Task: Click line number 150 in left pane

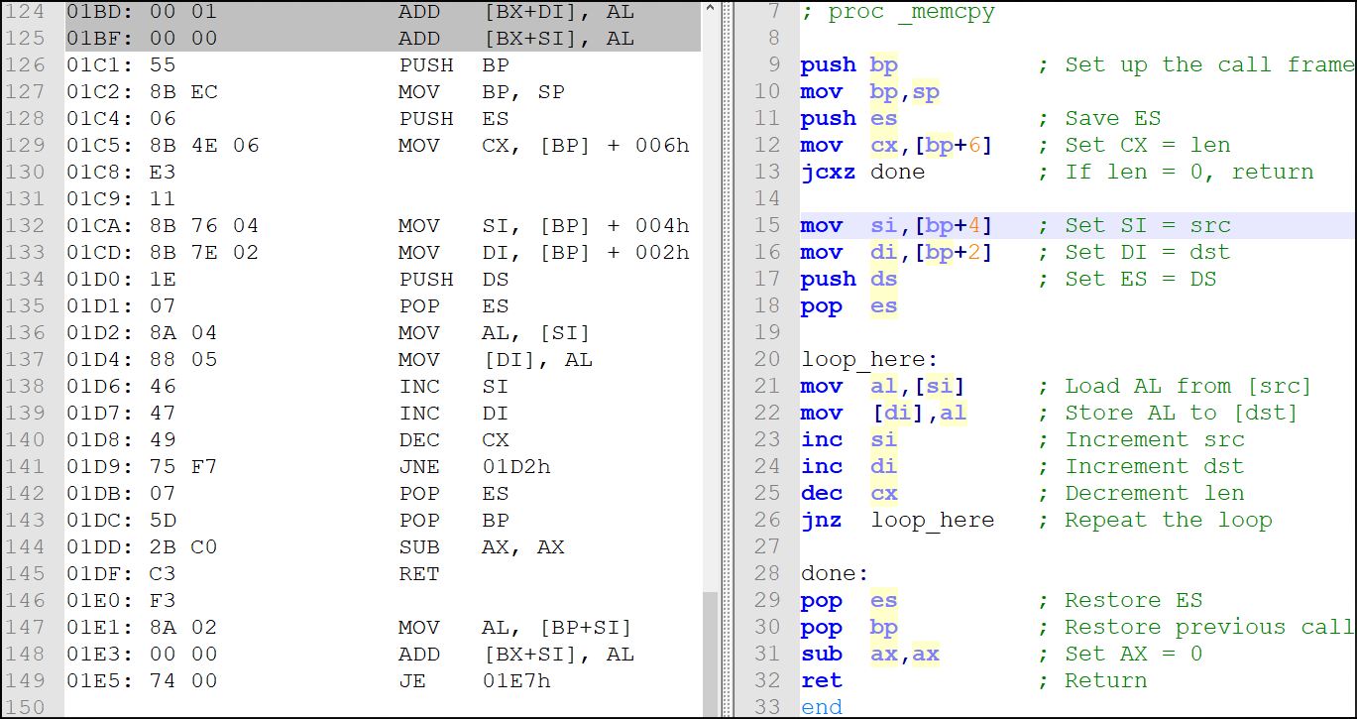Action: 25,708
